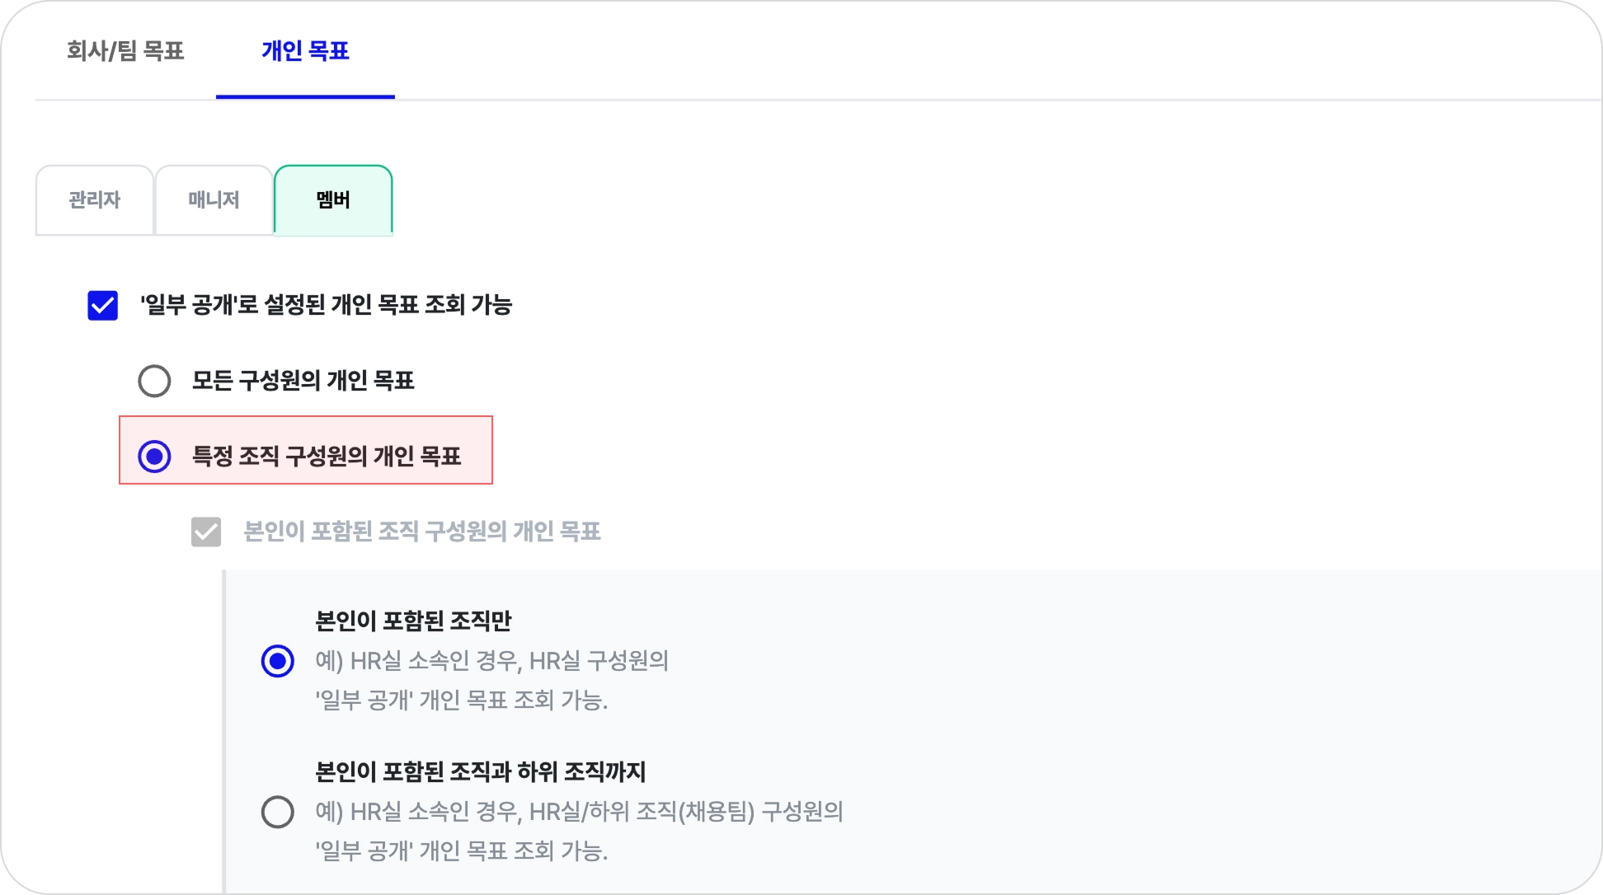Select the 멤버 role tab
The width and height of the screenshot is (1603, 895).
333,199
